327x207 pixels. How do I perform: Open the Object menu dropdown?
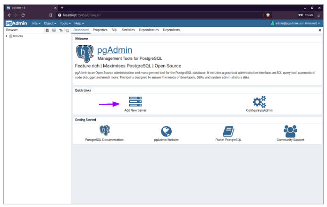pyautogui.click(x=50, y=24)
